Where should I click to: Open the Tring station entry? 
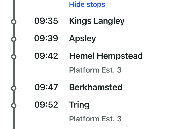79,105
